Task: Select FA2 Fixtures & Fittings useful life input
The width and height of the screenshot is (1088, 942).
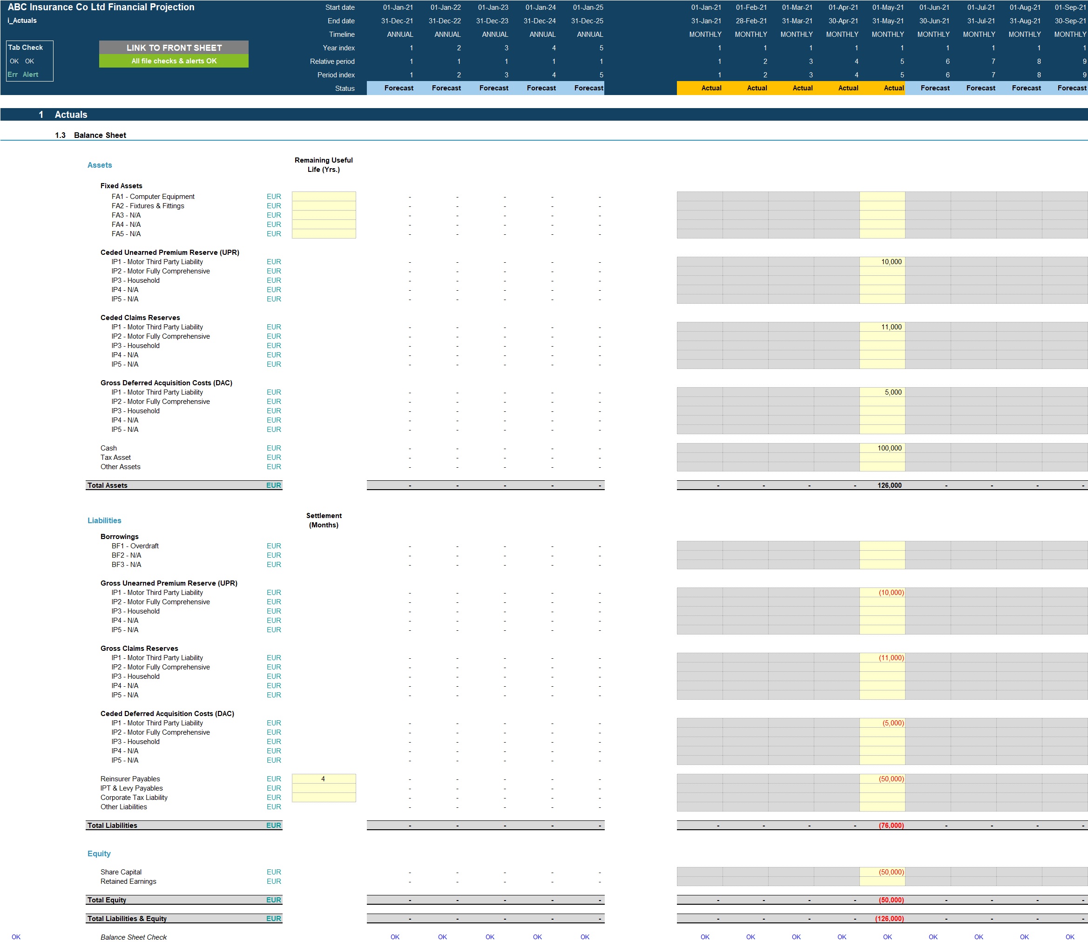Action: click(324, 206)
